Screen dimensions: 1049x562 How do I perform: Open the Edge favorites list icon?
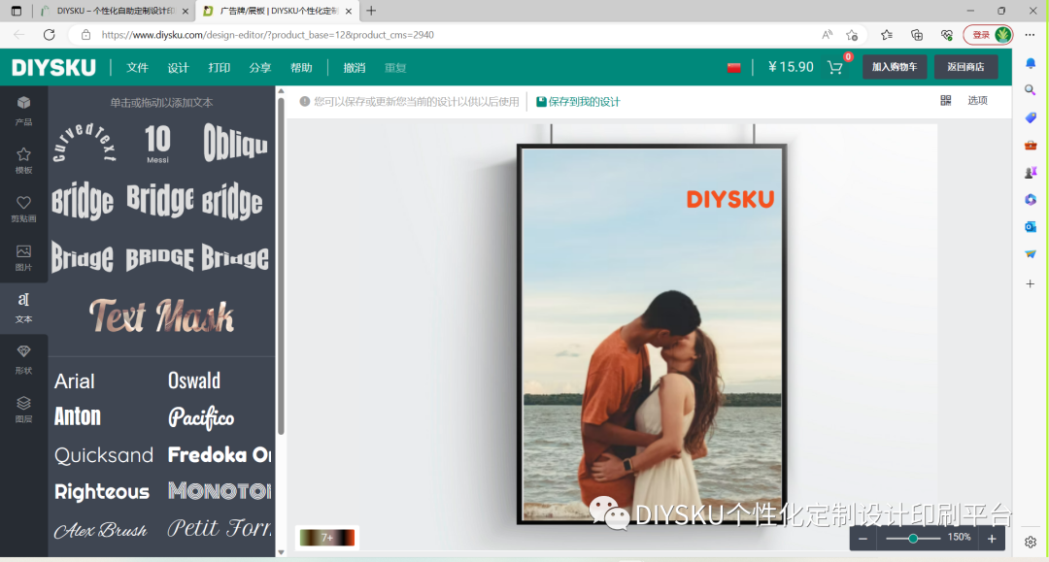click(x=887, y=35)
